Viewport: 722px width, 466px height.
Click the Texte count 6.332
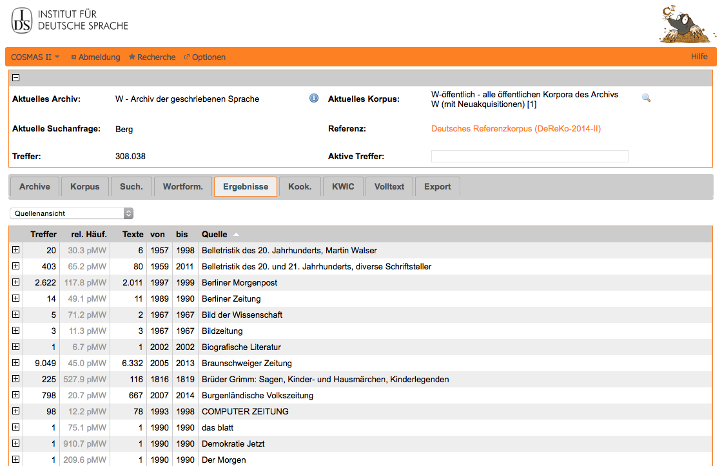[x=133, y=364]
